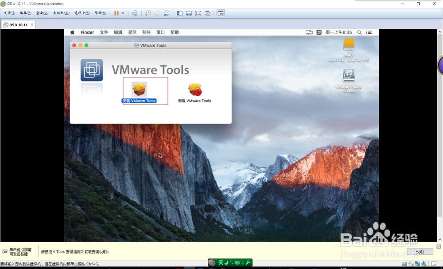Zoom the VMware Tools window with green button
Screen dimensions: 443x269
pyautogui.click(x=86, y=45)
